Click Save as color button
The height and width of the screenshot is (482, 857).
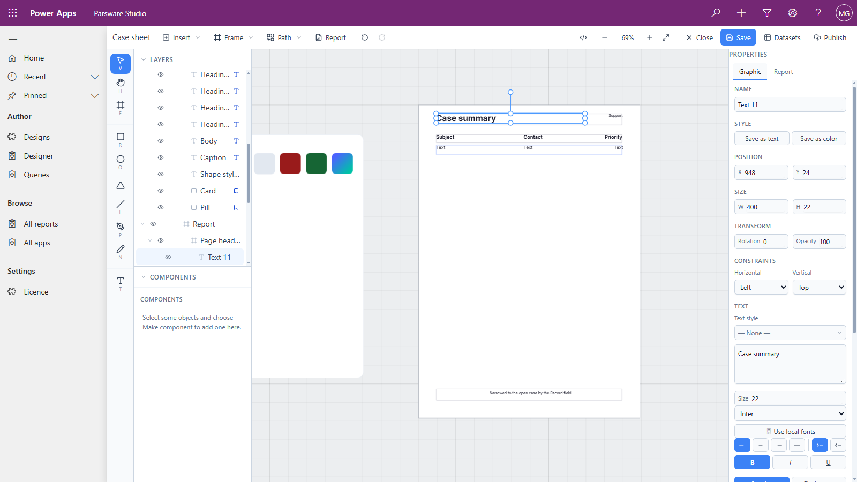[819, 138]
